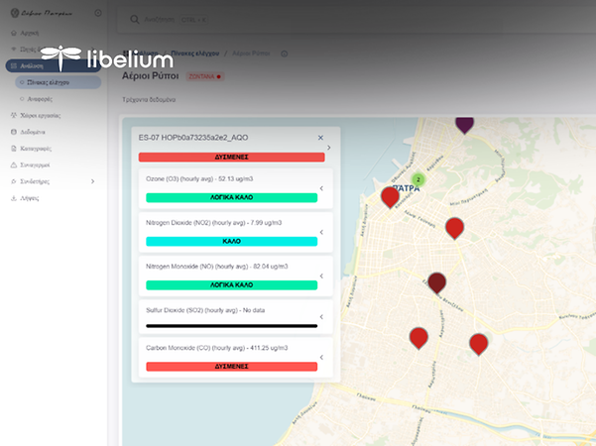Screen dimensions: 596x446
Task: Select the Αναφορές submenu item
Action: tap(40, 99)
